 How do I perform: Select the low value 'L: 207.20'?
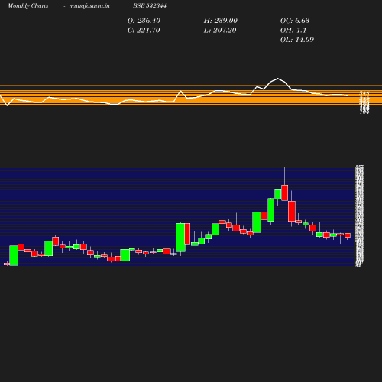coord(220,31)
